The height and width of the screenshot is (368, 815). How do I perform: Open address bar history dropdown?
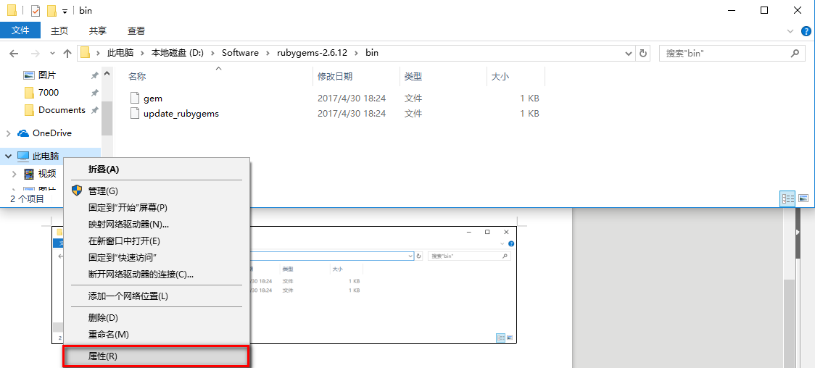[629, 53]
